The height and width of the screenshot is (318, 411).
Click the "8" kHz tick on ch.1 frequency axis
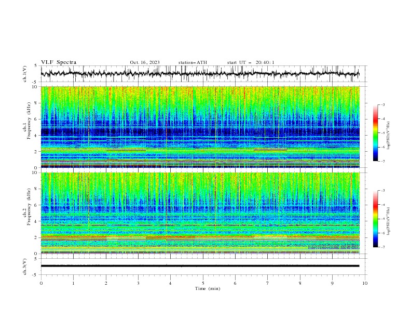click(36, 103)
